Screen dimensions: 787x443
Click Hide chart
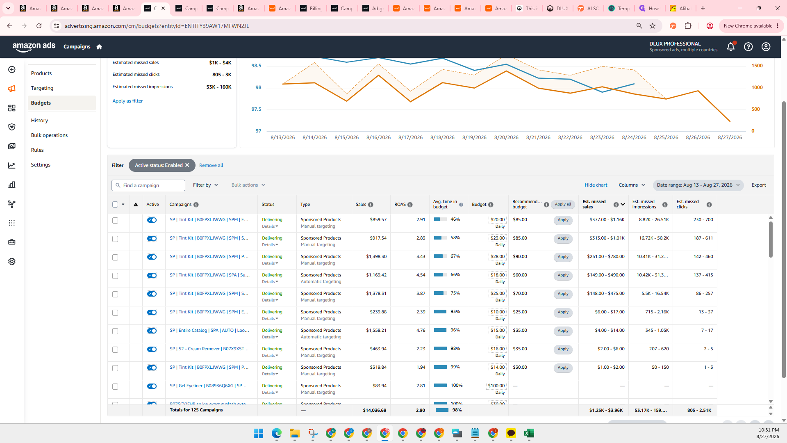coord(596,185)
